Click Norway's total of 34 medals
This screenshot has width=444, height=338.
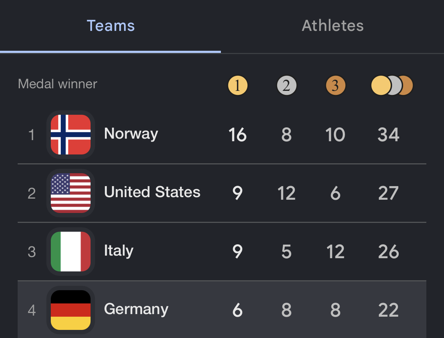click(388, 135)
